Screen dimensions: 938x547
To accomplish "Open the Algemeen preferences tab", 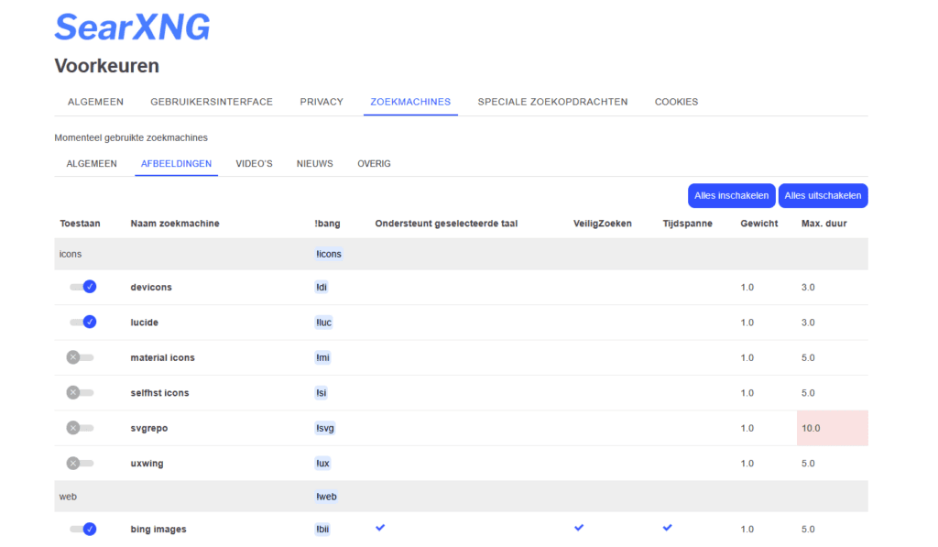I will pos(95,102).
